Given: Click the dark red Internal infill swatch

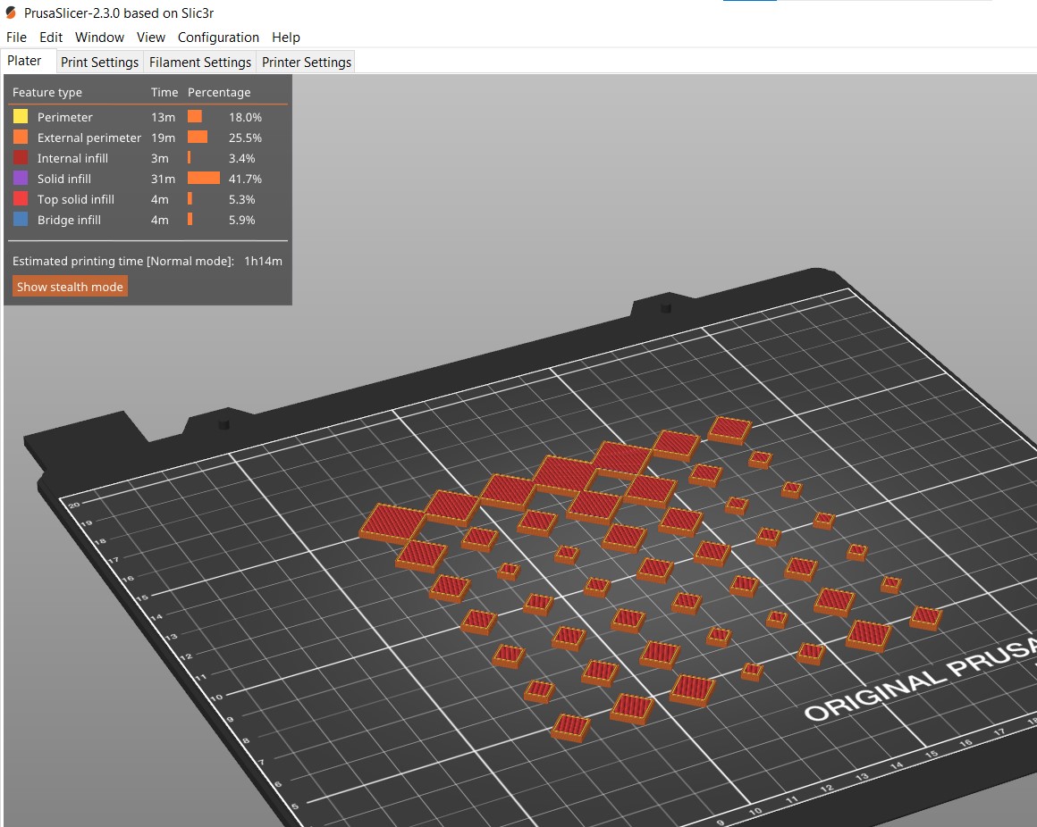Looking at the screenshot, I should (x=21, y=157).
